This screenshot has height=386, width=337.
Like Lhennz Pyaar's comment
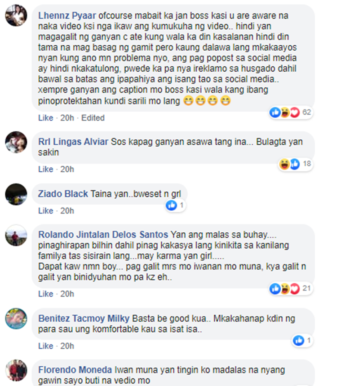point(46,118)
